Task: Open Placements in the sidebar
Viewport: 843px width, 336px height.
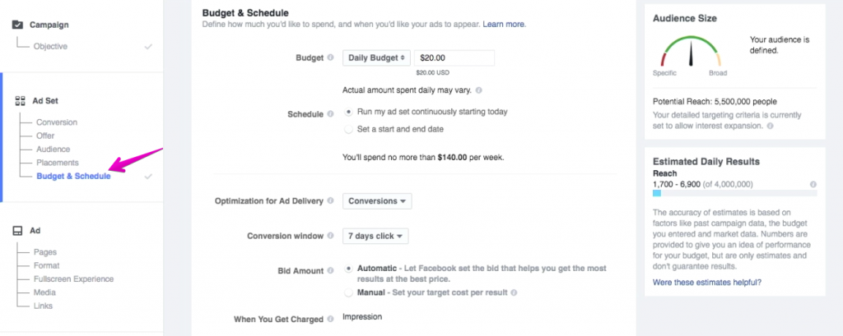Action: pyautogui.click(x=58, y=163)
